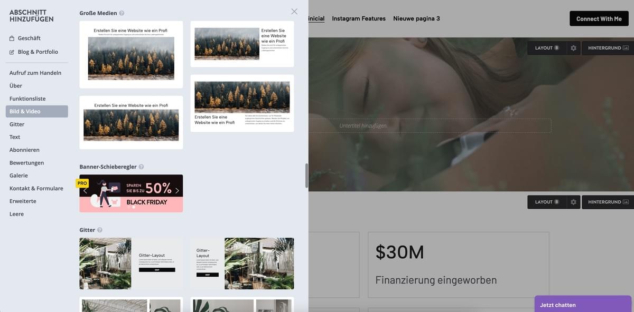Select Kontakt & Formulare category
634x312 pixels.
tap(37, 188)
